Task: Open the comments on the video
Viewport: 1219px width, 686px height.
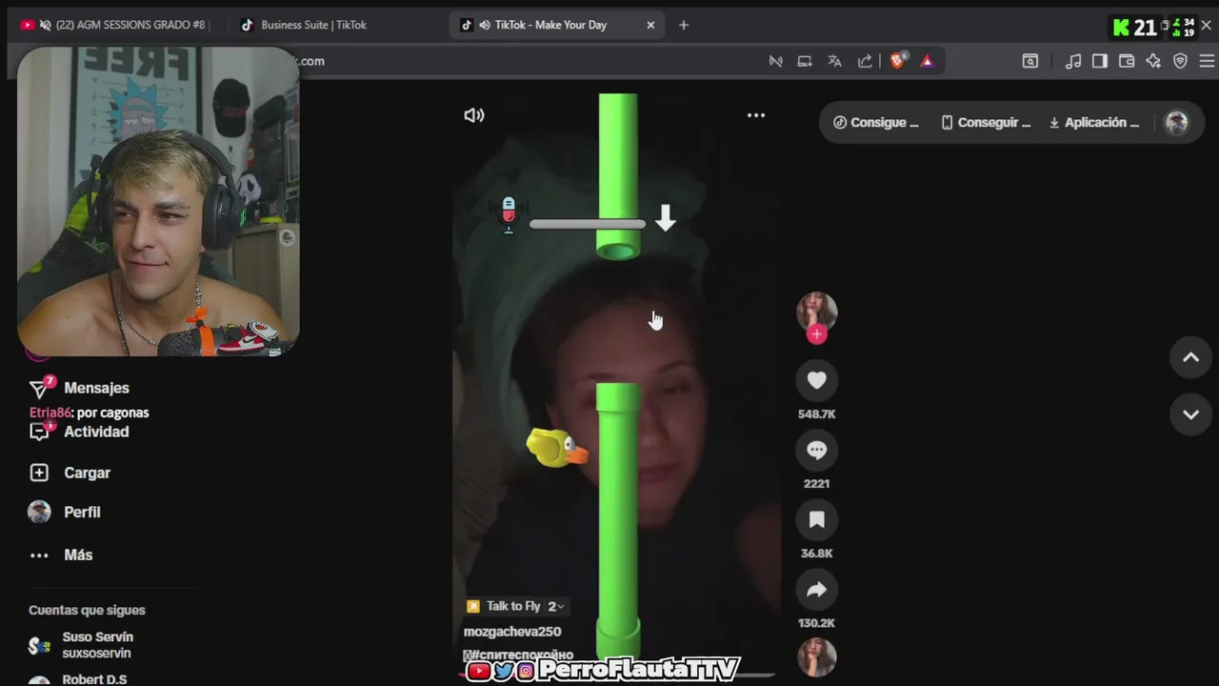Action: tap(816, 450)
